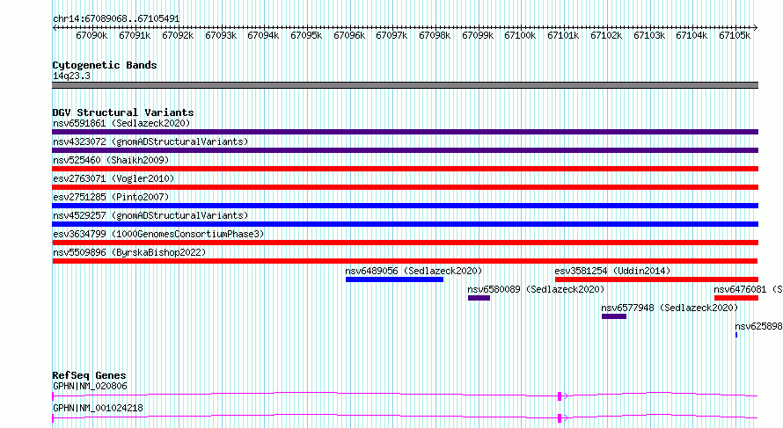Open the nsv6580089 (Sedlazeck2020) label

pyautogui.click(x=536, y=289)
